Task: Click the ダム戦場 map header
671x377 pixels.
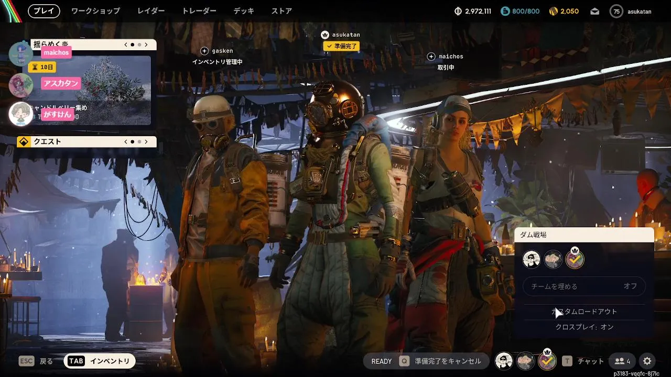Action: [584, 235]
